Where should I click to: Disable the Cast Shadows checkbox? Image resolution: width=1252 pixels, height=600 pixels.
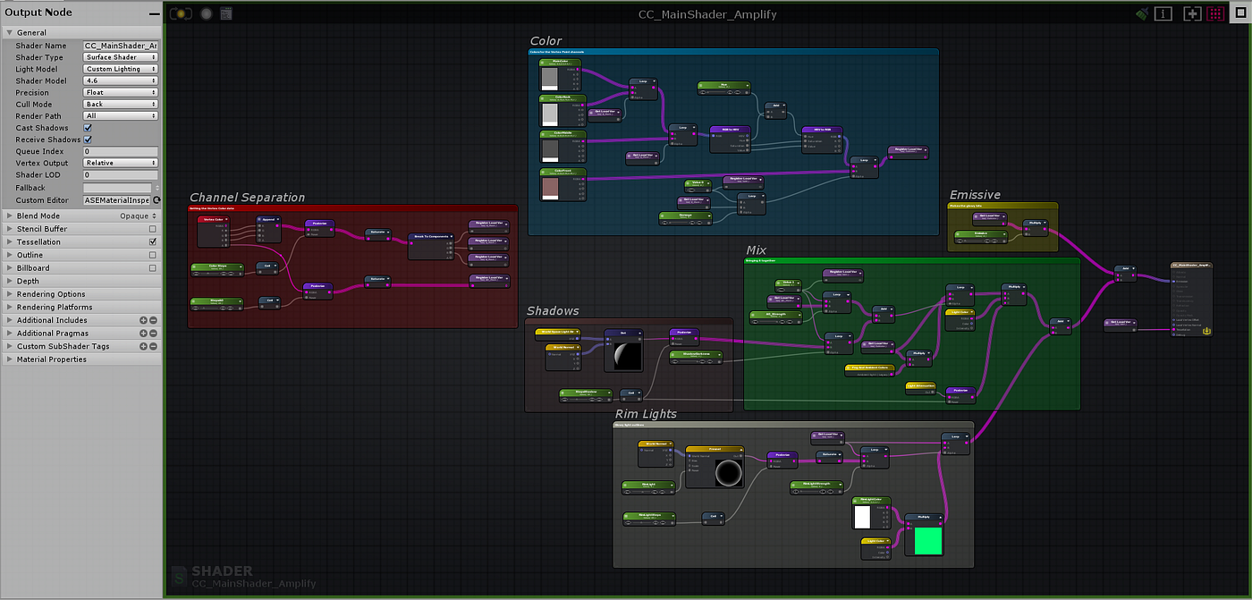coord(86,127)
